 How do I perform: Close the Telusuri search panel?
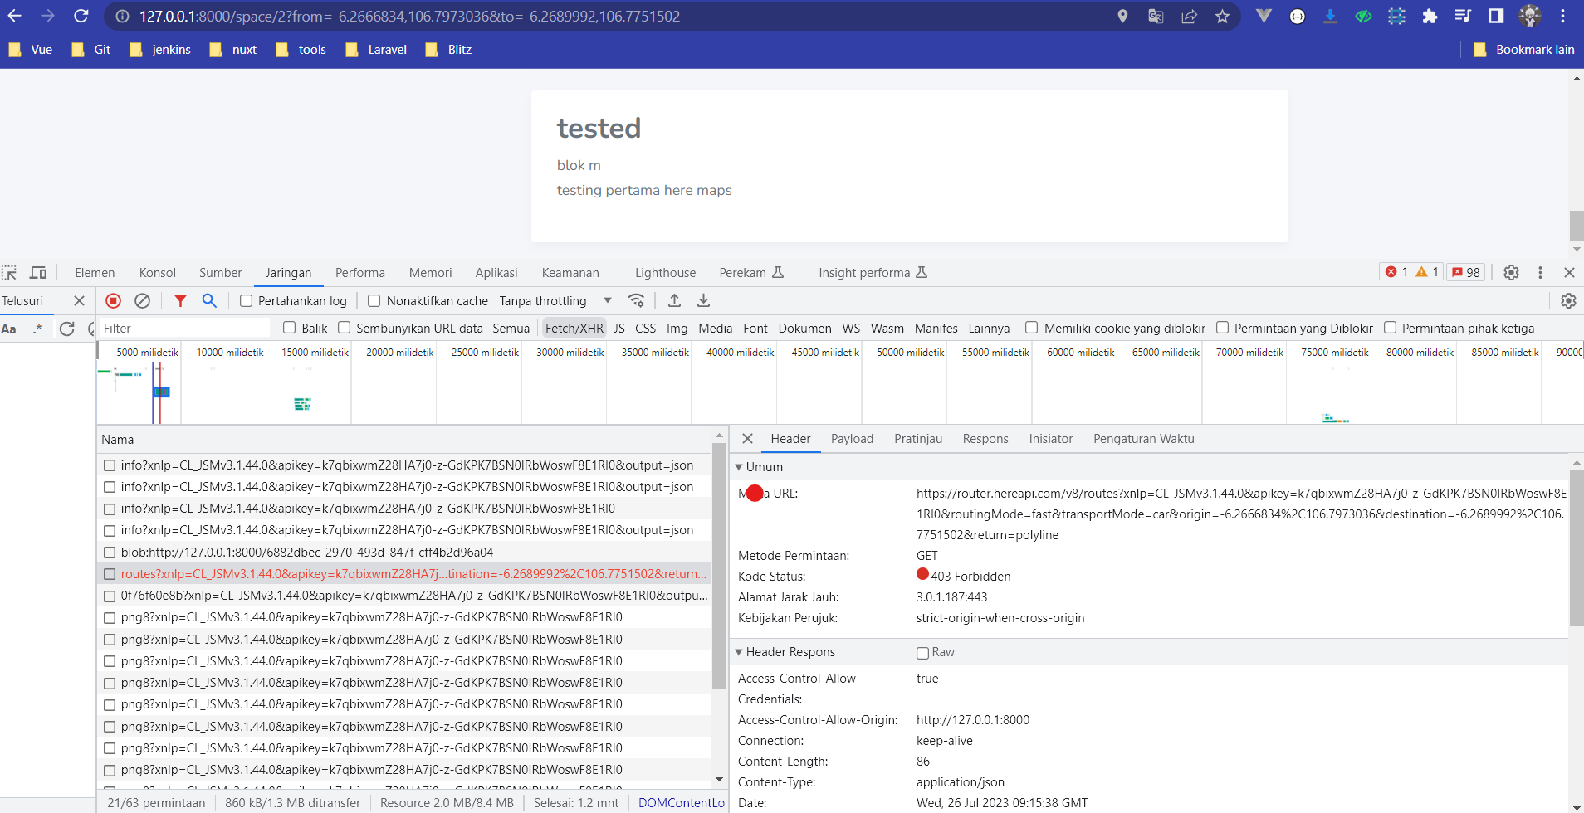click(x=79, y=300)
